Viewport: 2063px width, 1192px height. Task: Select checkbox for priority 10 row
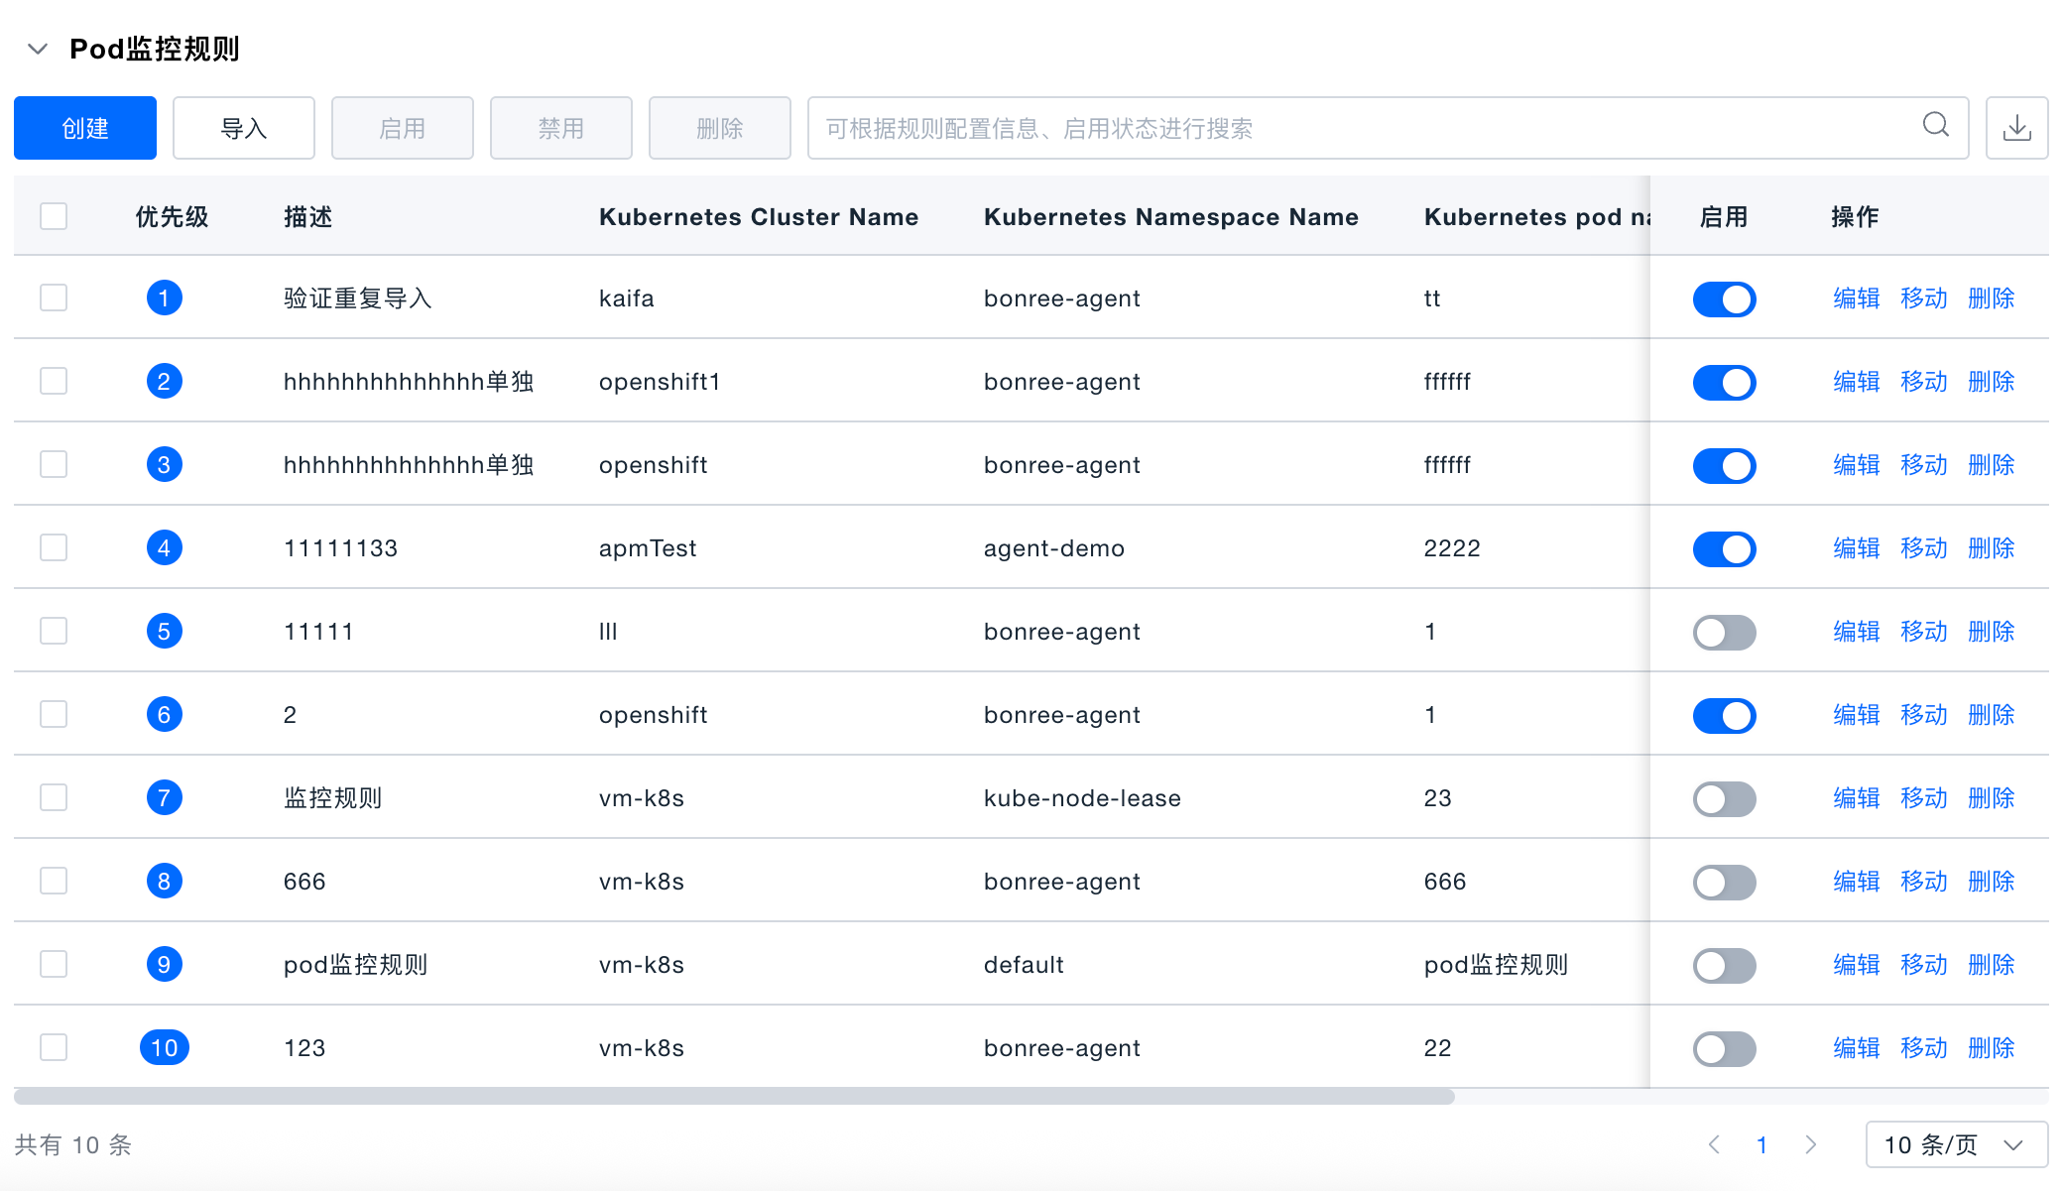pos(54,1047)
